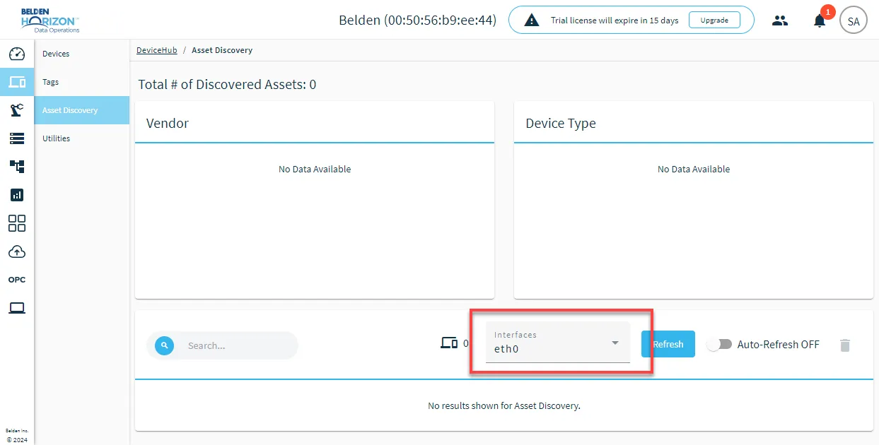The image size is (879, 445).
Task: Click the Refresh button
Action: pos(668,344)
